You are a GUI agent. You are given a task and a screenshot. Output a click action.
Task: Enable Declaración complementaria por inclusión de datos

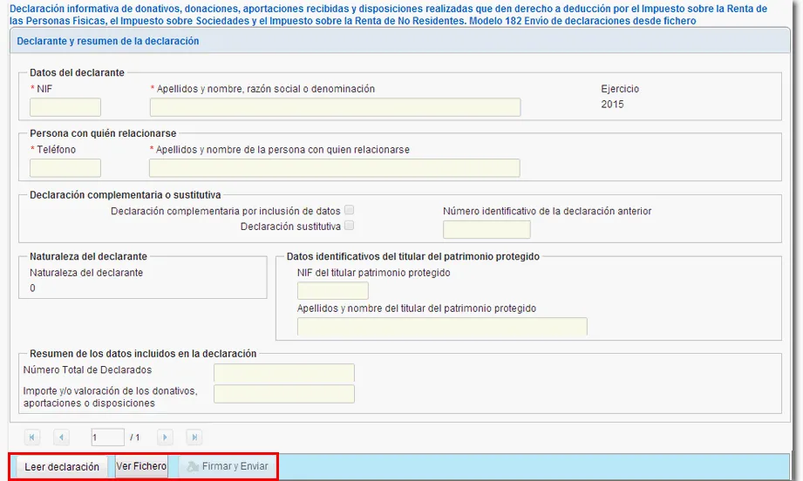click(x=349, y=211)
